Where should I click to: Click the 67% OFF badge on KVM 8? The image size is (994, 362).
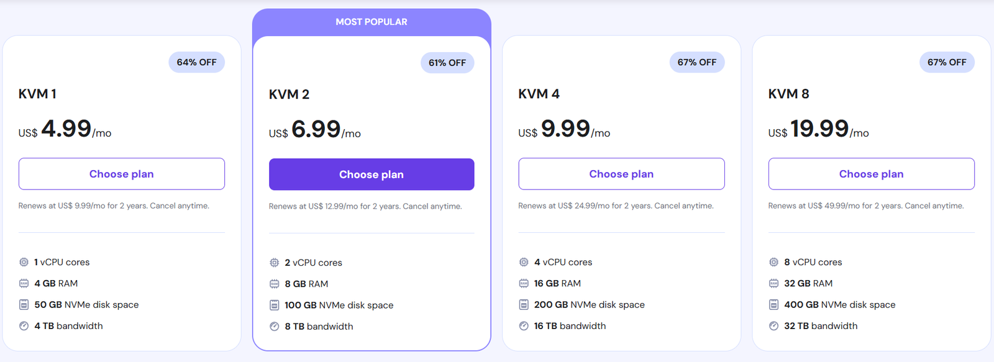[947, 62]
